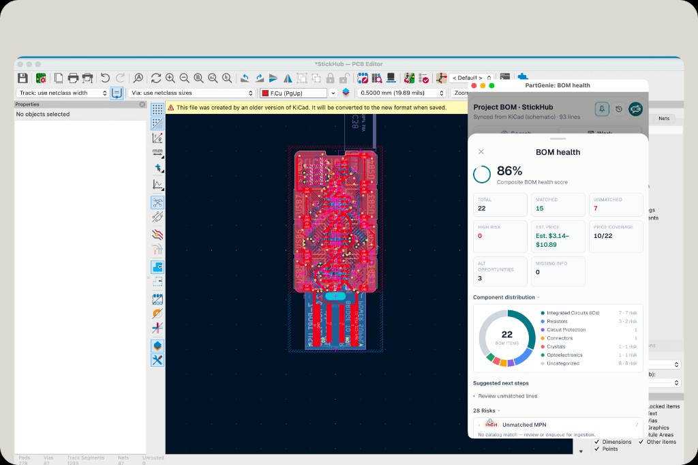Open the Find tool in the toolbar
Image resolution: width=698 pixels, height=465 pixels.
[138, 78]
